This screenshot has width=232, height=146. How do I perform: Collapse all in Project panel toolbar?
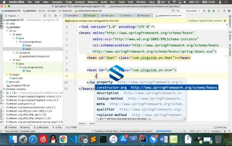(x=50, y=16)
